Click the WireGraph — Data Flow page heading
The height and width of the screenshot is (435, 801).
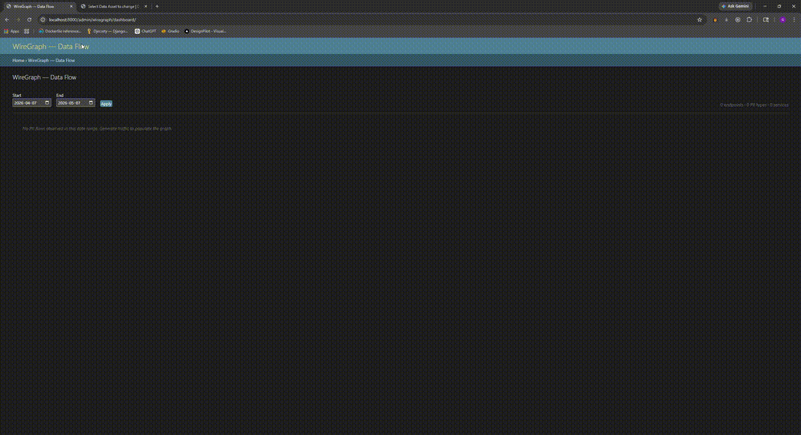pyautogui.click(x=44, y=77)
